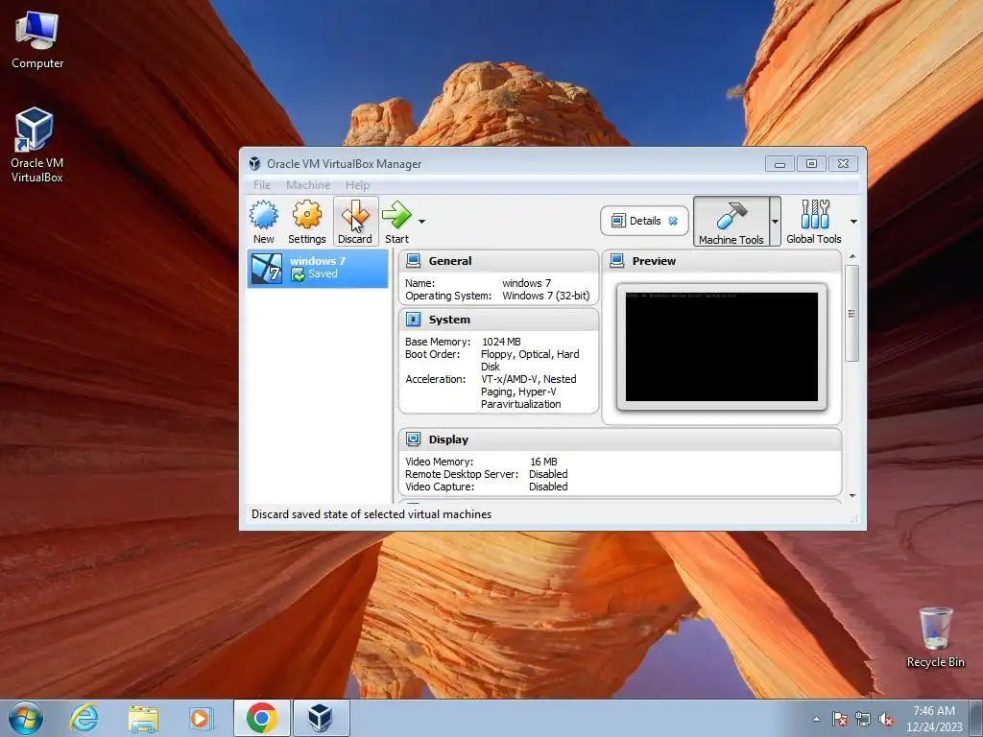Click the Discard saved state button
The height and width of the screenshot is (737, 983).
point(355,222)
